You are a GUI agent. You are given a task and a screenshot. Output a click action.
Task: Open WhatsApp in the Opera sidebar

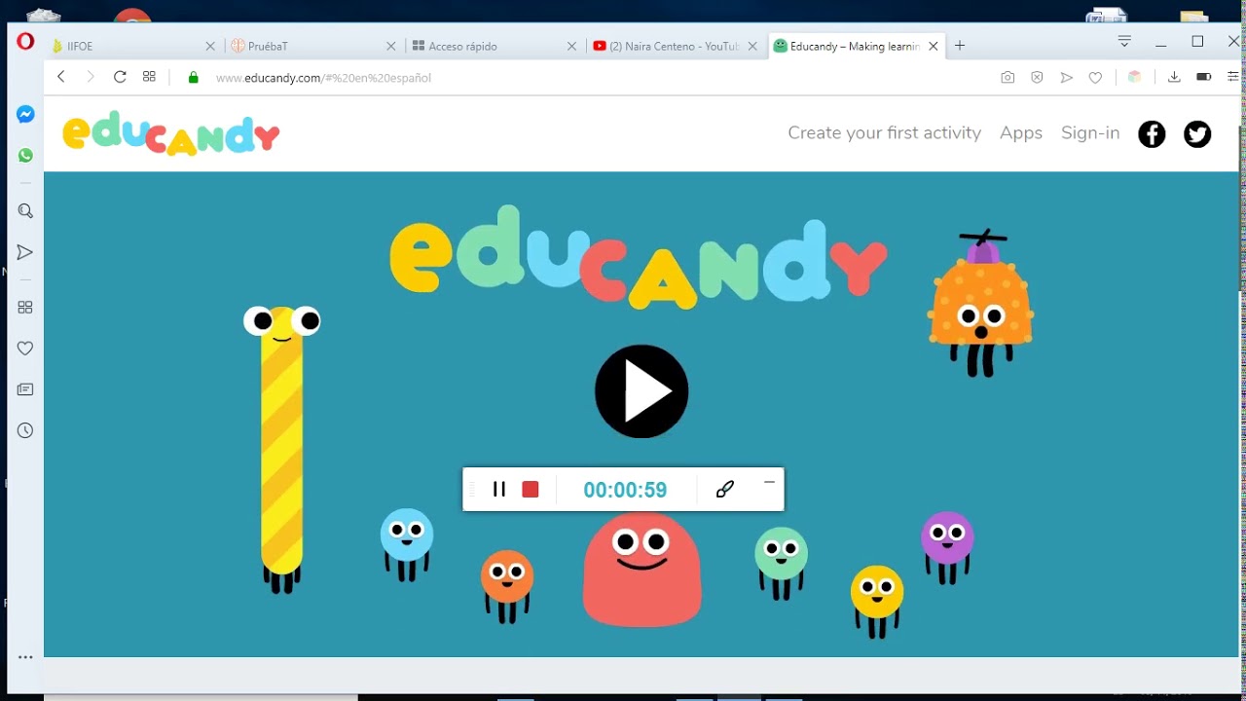25,156
